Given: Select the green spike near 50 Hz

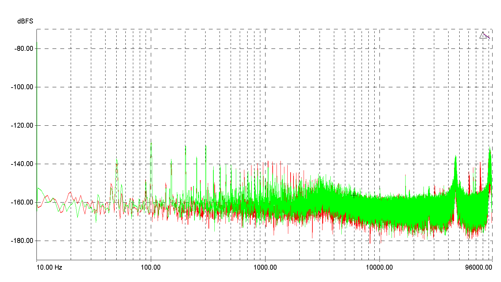Looking at the screenshot, I should [117, 160].
